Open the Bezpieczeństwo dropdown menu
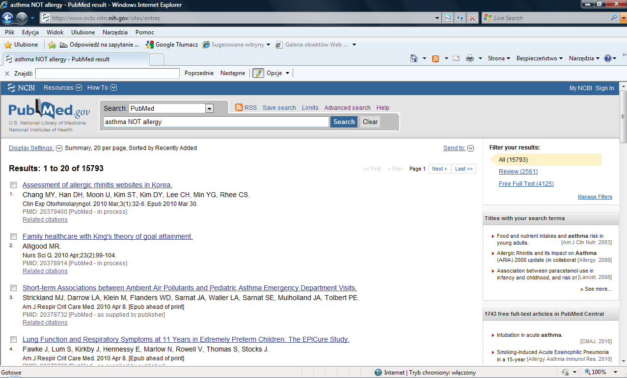The width and height of the screenshot is (627, 378). 540,58
